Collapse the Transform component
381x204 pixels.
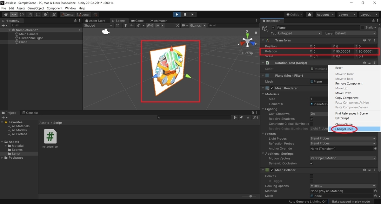point(263,40)
